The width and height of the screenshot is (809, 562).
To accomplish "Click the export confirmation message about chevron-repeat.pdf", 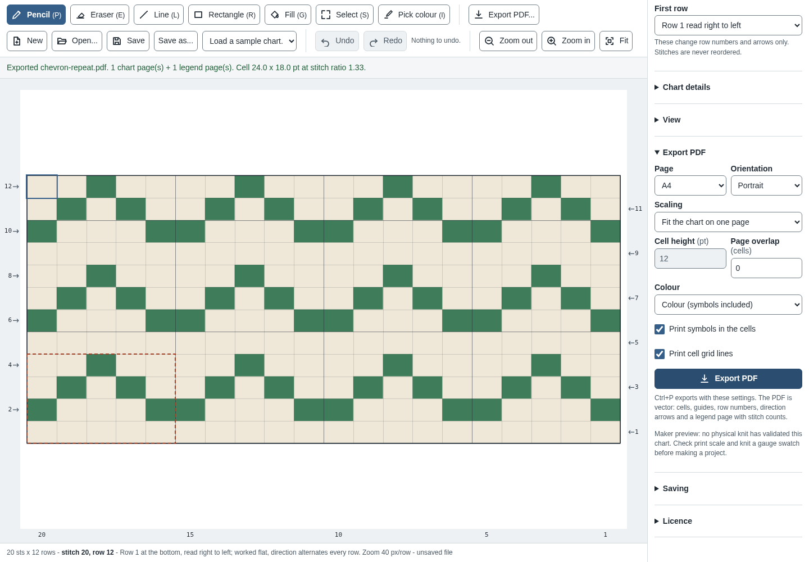I will (186, 67).
